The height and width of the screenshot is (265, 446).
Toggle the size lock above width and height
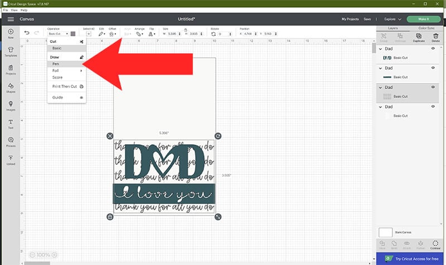click(186, 30)
